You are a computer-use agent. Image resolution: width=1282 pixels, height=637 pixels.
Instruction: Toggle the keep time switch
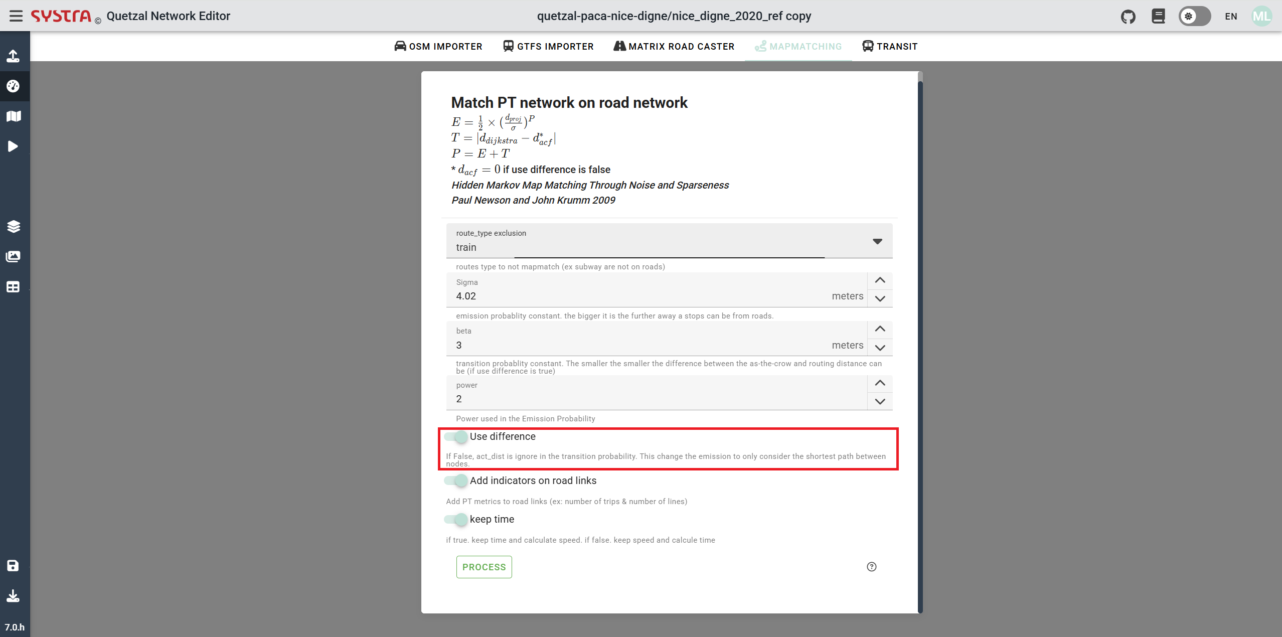click(x=456, y=519)
